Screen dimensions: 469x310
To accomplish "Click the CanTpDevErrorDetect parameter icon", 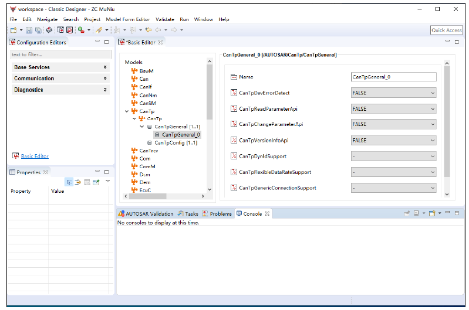I will pos(234,93).
